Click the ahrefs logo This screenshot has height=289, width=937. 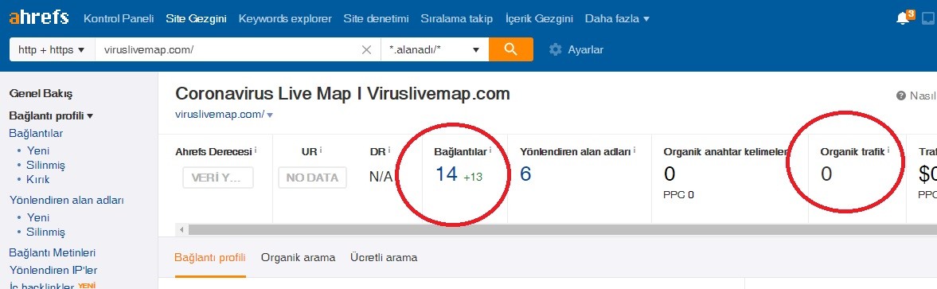click(x=39, y=18)
